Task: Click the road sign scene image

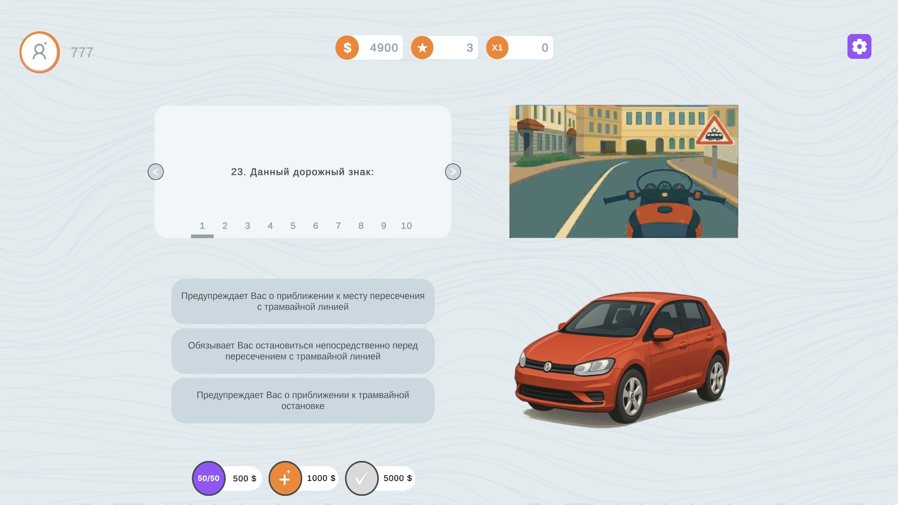Action: point(624,171)
